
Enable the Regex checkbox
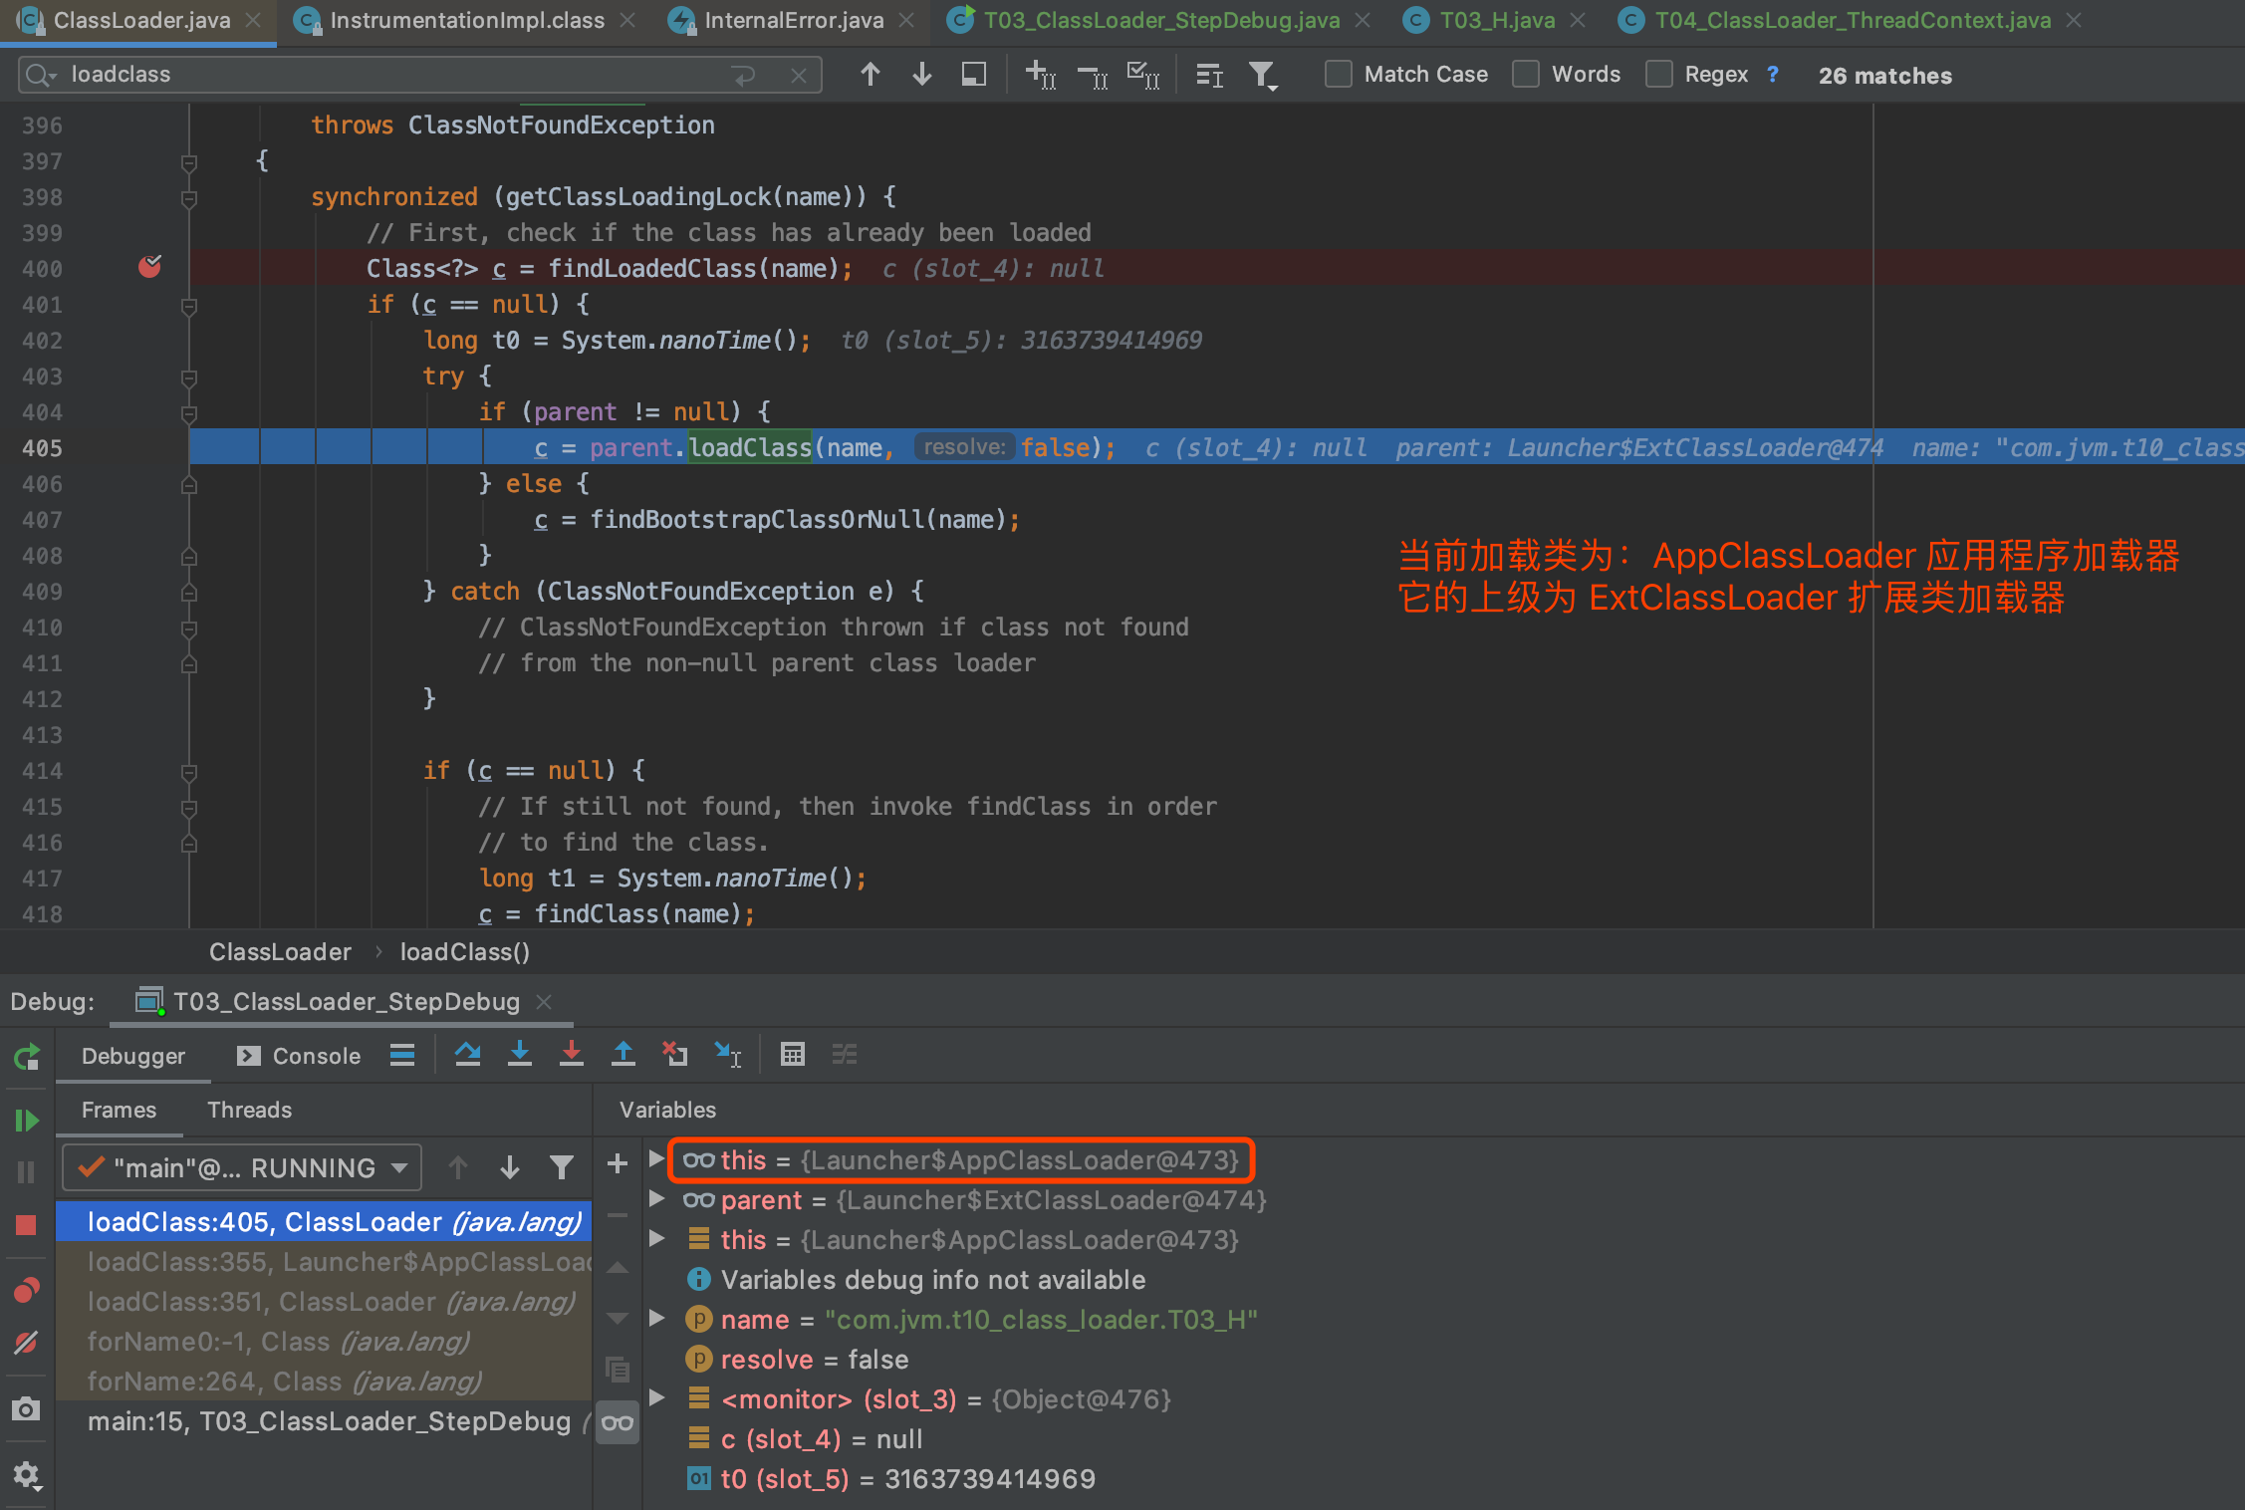tap(1658, 75)
